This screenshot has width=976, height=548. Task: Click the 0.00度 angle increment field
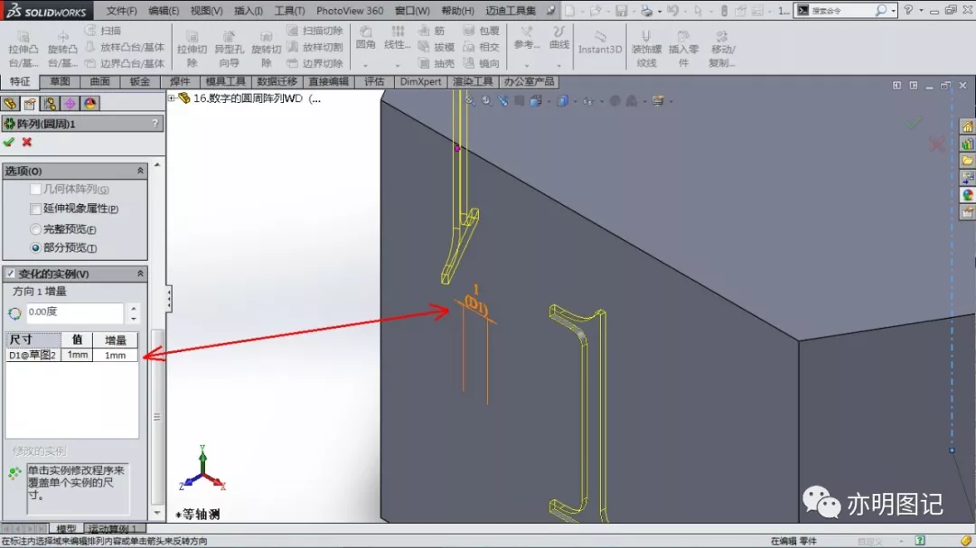point(74,312)
